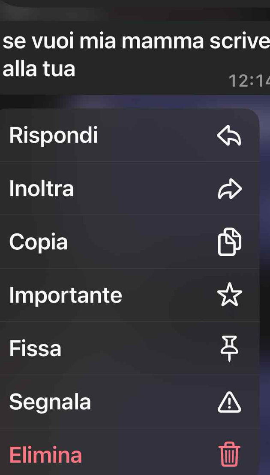Tap the red Elimina label
270x475 pixels.
(x=45, y=455)
